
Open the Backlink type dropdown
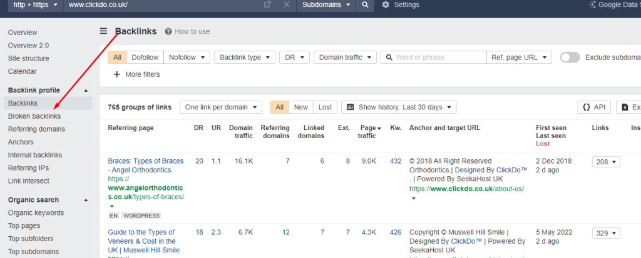click(245, 57)
